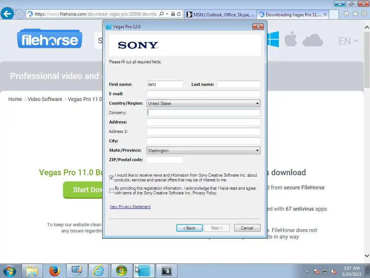Click the Back button in installer
370x278 pixels.
click(189, 228)
